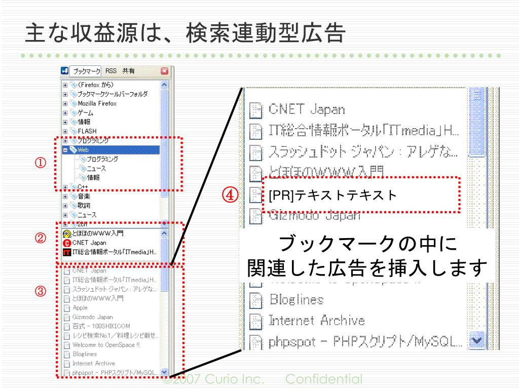519x389 pixels.
Task: Click the tag icon on highlighted Web row
Action: [73, 150]
